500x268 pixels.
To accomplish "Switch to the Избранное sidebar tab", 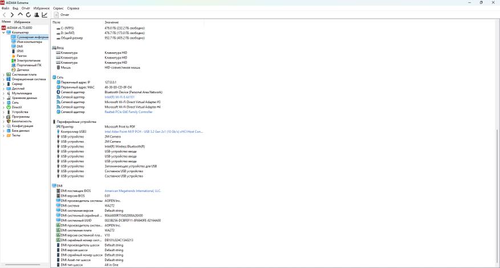I will click(22, 22).
